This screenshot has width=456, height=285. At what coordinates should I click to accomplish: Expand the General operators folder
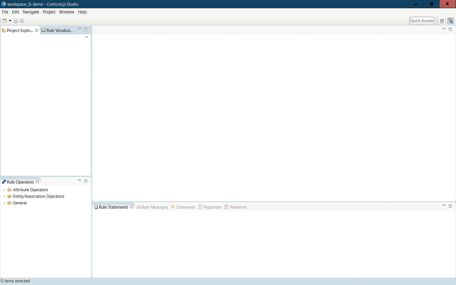(4, 203)
